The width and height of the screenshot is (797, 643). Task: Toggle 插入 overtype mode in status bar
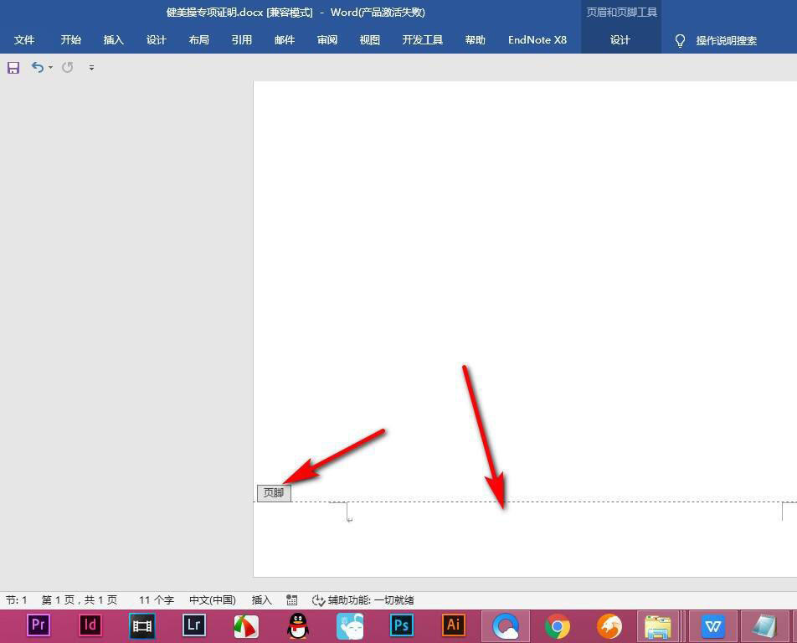(261, 599)
